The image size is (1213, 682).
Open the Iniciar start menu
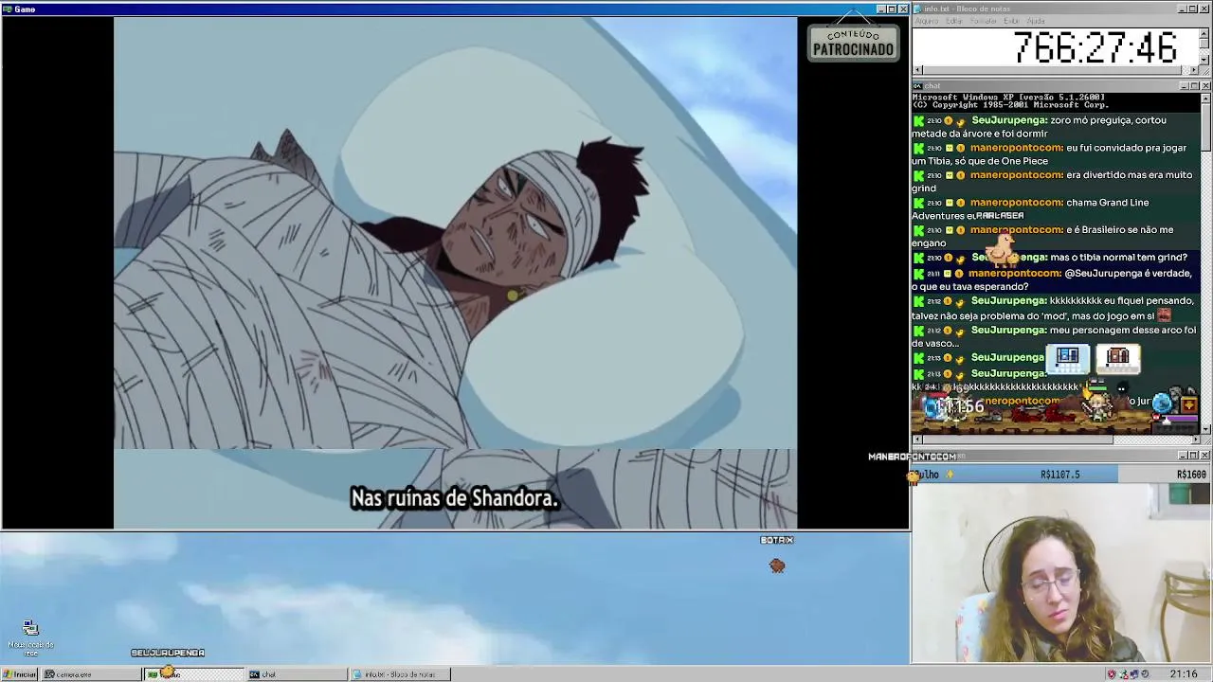pyautogui.click(x=19, y=674)
